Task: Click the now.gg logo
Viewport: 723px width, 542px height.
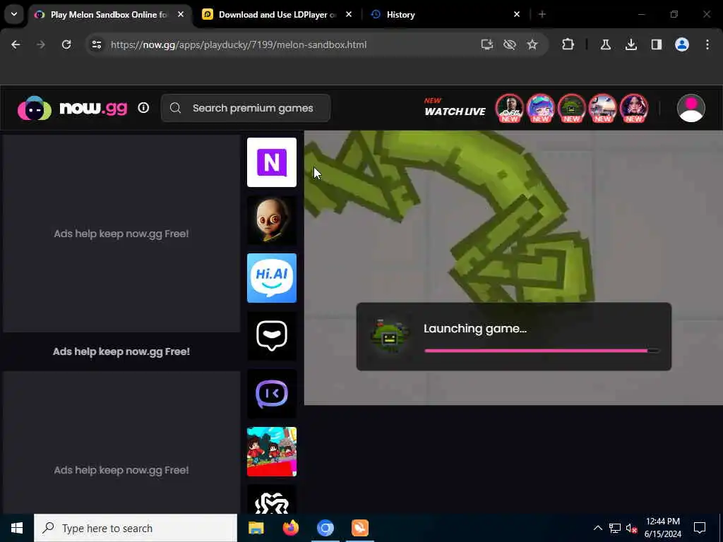Action: coord(73,108)
